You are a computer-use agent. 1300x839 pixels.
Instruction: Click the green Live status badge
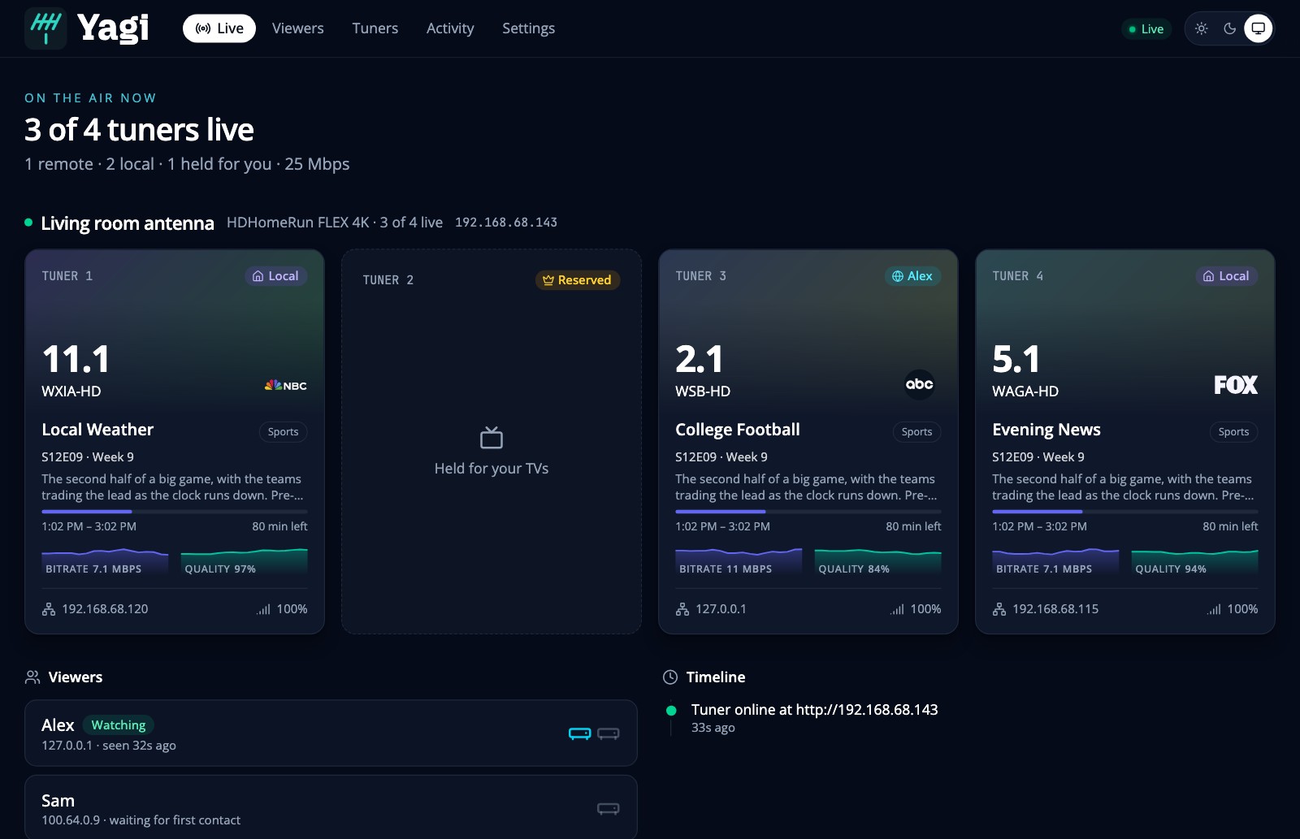point(1146,29)
